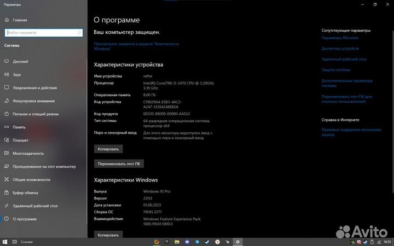Open the network tray icon

pos(379,242)
